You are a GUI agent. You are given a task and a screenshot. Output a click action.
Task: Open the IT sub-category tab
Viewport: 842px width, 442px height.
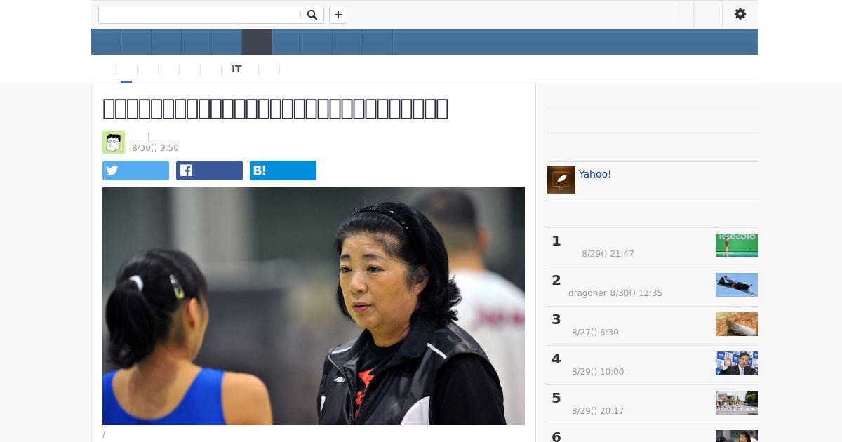point(236,69)
